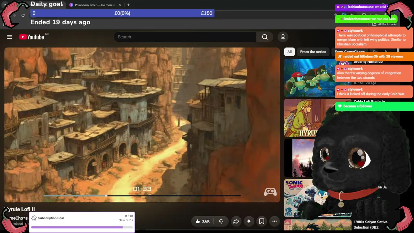Screen dimensions: 414x233
Task: Focus the YouTube Search field
Action: click(x=185, y=37)
